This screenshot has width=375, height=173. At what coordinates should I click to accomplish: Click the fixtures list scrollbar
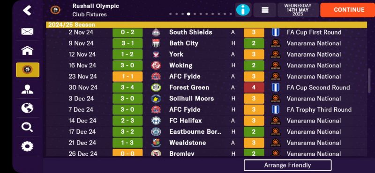pyautogui.click(x=369, y=80)
